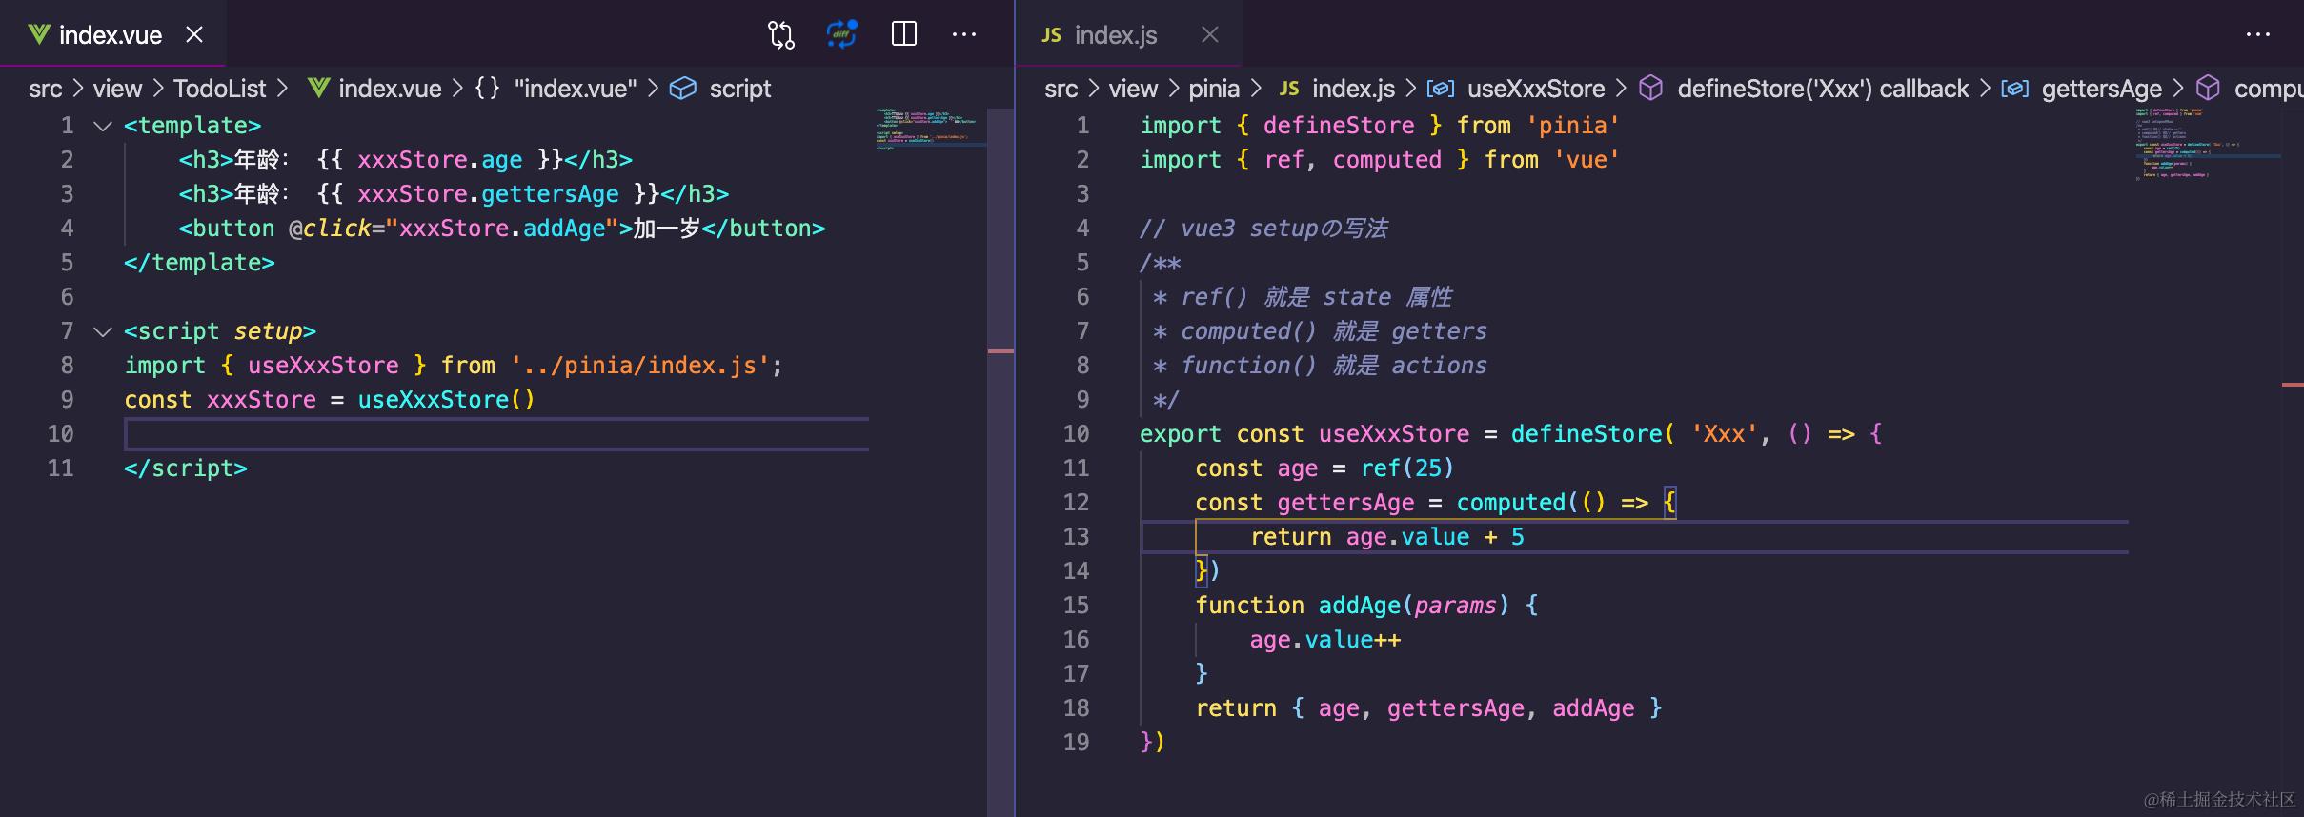Click 'return age.value + 5' statement
Screen dimensions: 2304x817
click(1387, 537)
